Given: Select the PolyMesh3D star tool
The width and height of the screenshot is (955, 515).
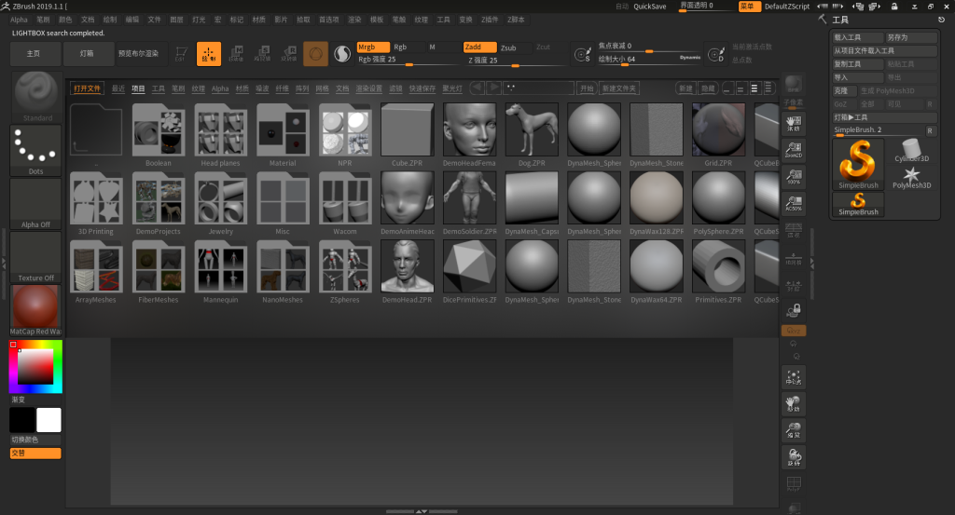Looking at the screenshot, I should pos(912,177).
